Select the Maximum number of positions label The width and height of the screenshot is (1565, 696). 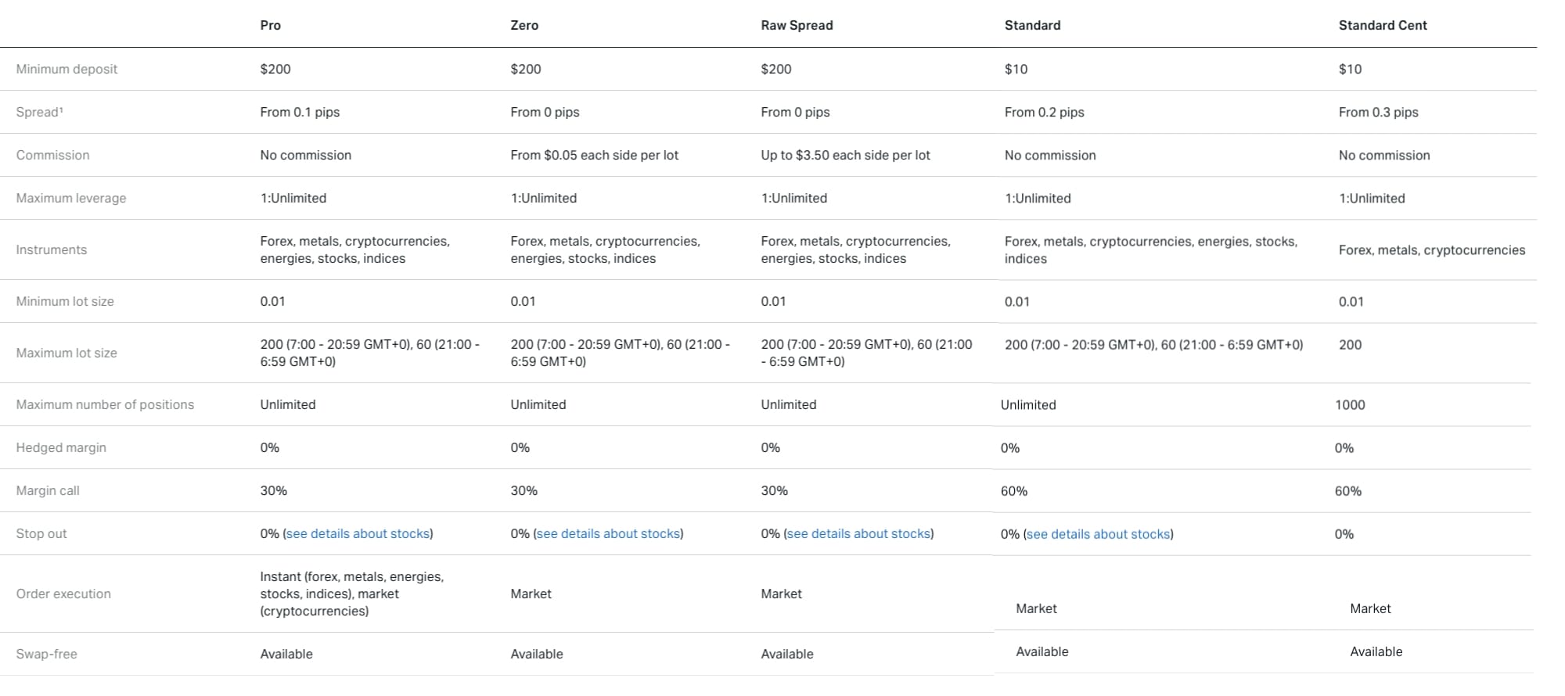tap(105, 404)
